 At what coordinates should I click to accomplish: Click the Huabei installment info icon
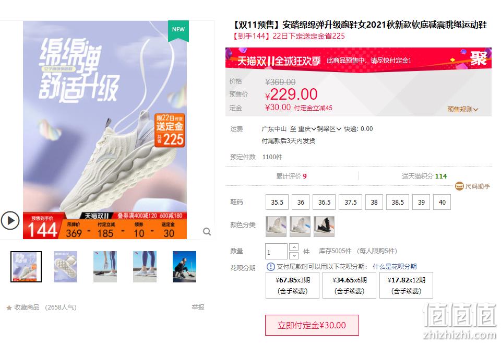click(271, 266)
